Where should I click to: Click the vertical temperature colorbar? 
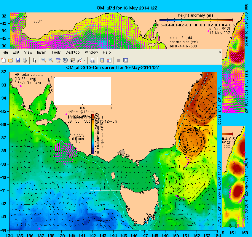pos(93,134)
